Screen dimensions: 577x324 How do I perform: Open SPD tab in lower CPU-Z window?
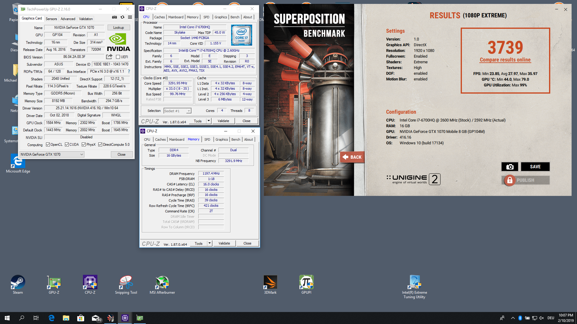[x=207, y=139]
